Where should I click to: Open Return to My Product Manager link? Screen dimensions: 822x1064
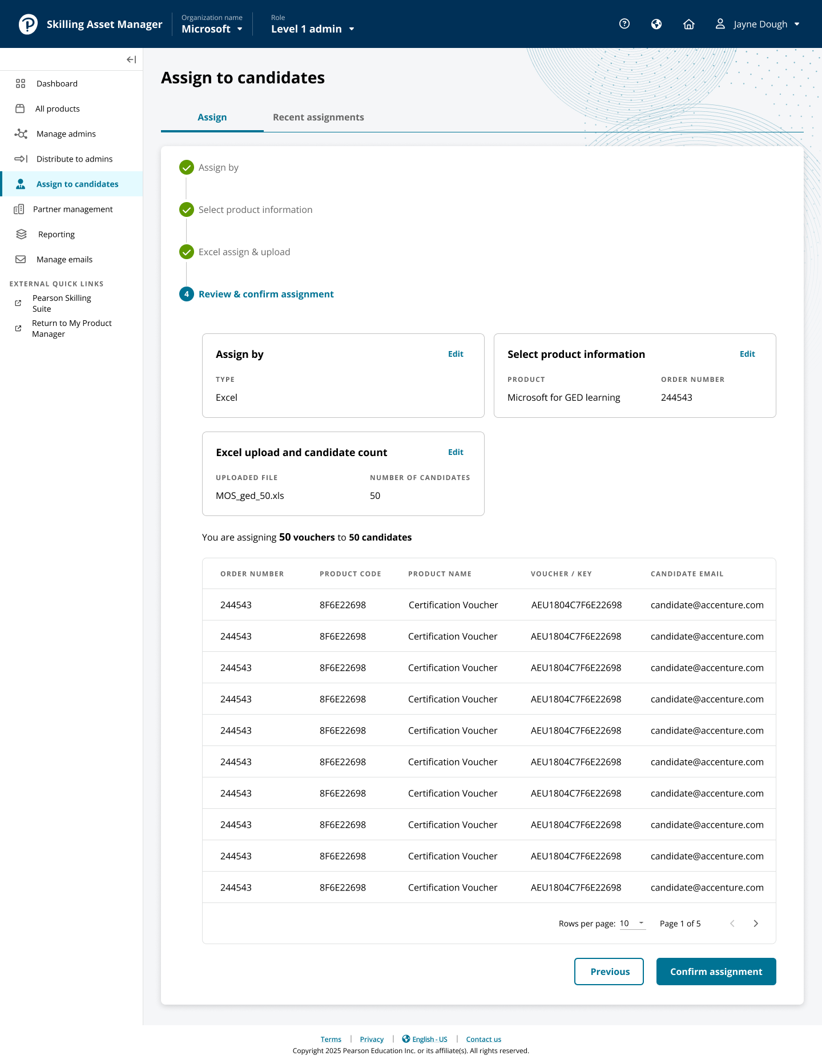point(72,328)
